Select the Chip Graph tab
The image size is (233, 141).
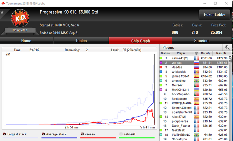coord(140,41)
